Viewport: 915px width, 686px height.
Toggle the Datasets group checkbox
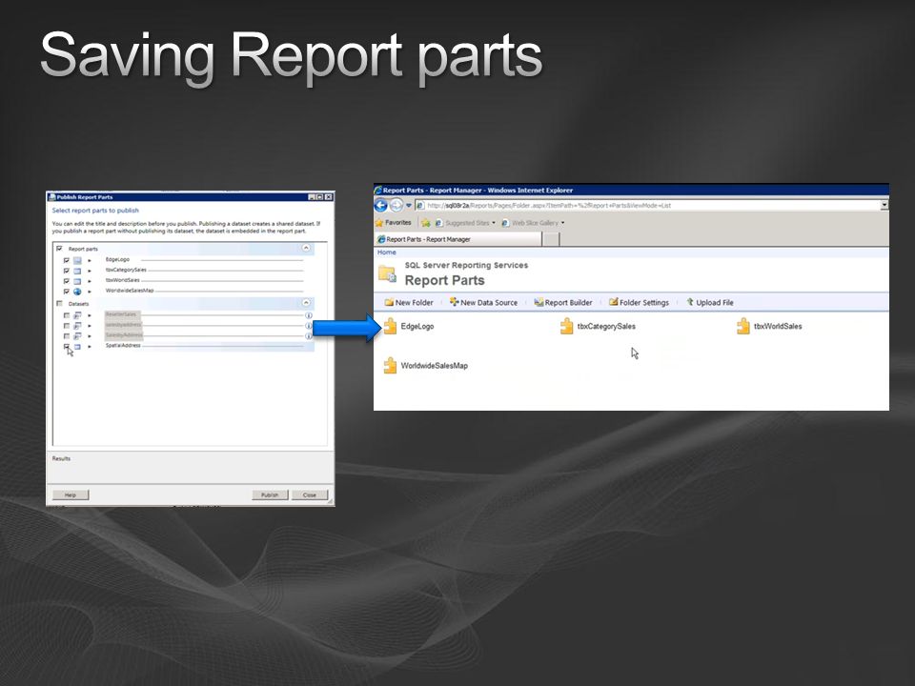(x=59, y=303)
